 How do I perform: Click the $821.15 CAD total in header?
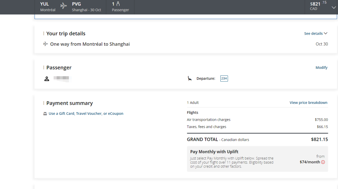coord(318,6)
